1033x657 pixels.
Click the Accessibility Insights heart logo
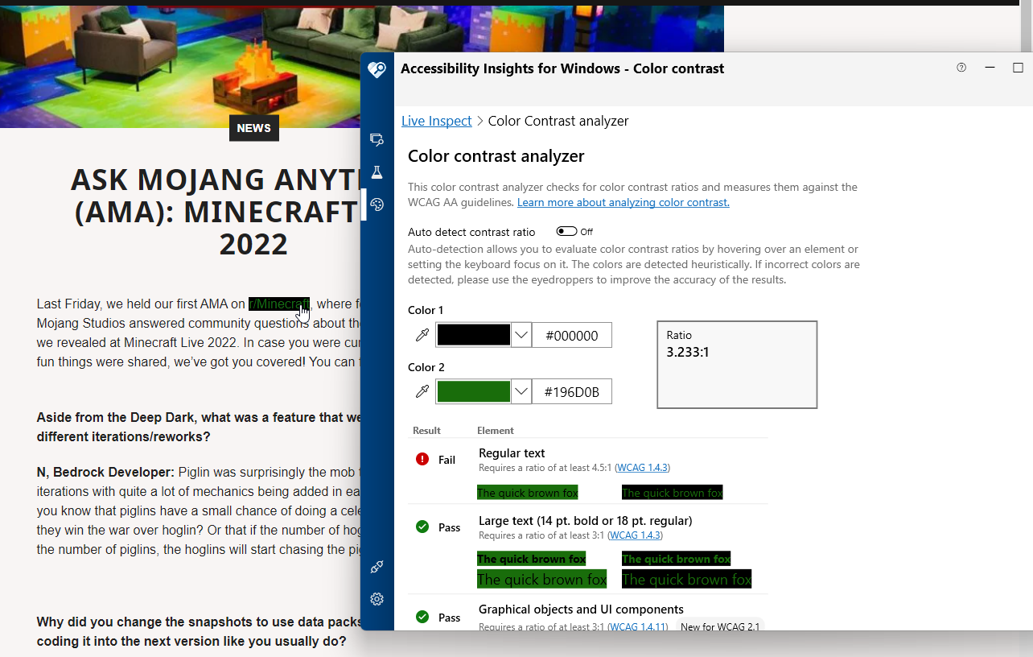[x=377, y=70]
